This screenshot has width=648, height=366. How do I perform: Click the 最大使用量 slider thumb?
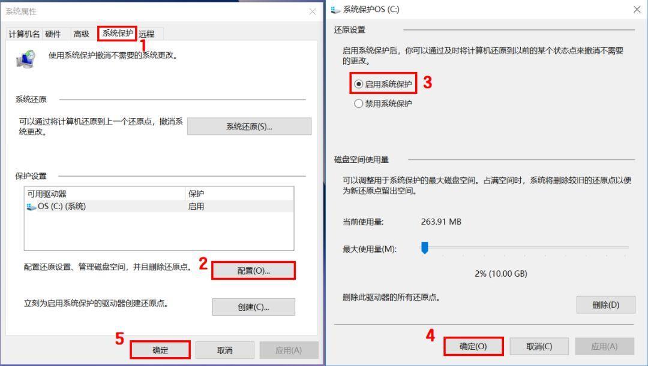(424, 247)
